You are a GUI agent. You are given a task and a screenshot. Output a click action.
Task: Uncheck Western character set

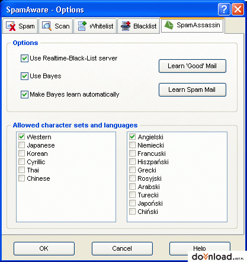click(21, 137)
